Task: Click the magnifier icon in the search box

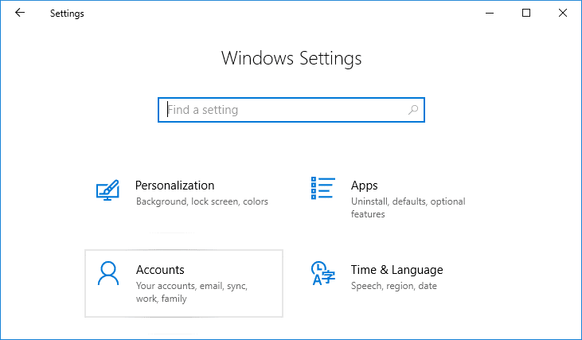Action: [413, 110]
